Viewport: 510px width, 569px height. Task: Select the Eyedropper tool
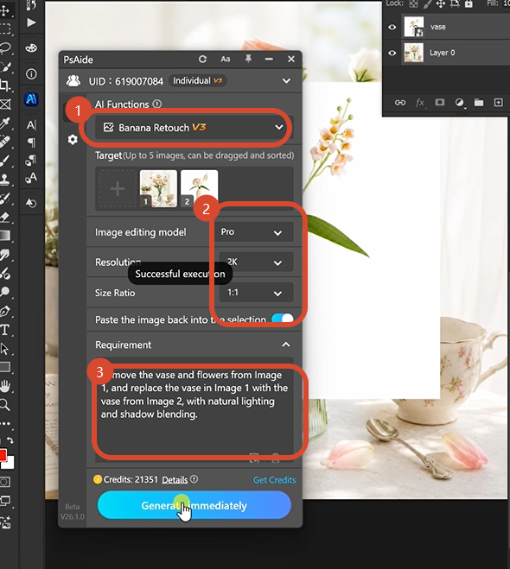pyautogui.click(x=5, y=123)
